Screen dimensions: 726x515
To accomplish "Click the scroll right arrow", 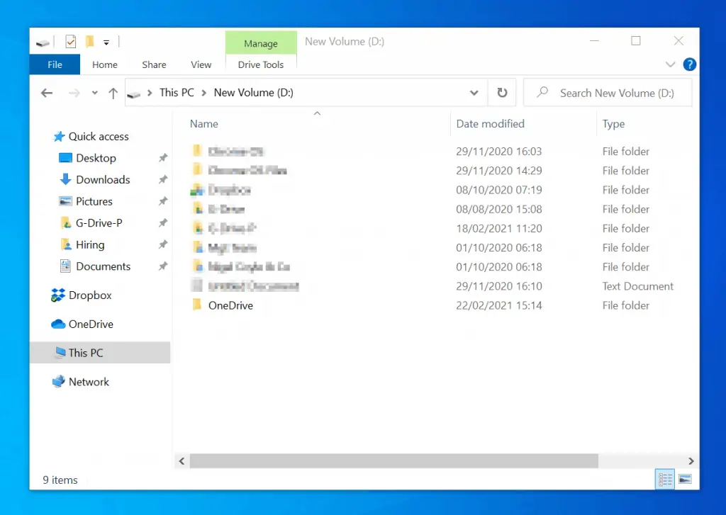I will point(691,461).
